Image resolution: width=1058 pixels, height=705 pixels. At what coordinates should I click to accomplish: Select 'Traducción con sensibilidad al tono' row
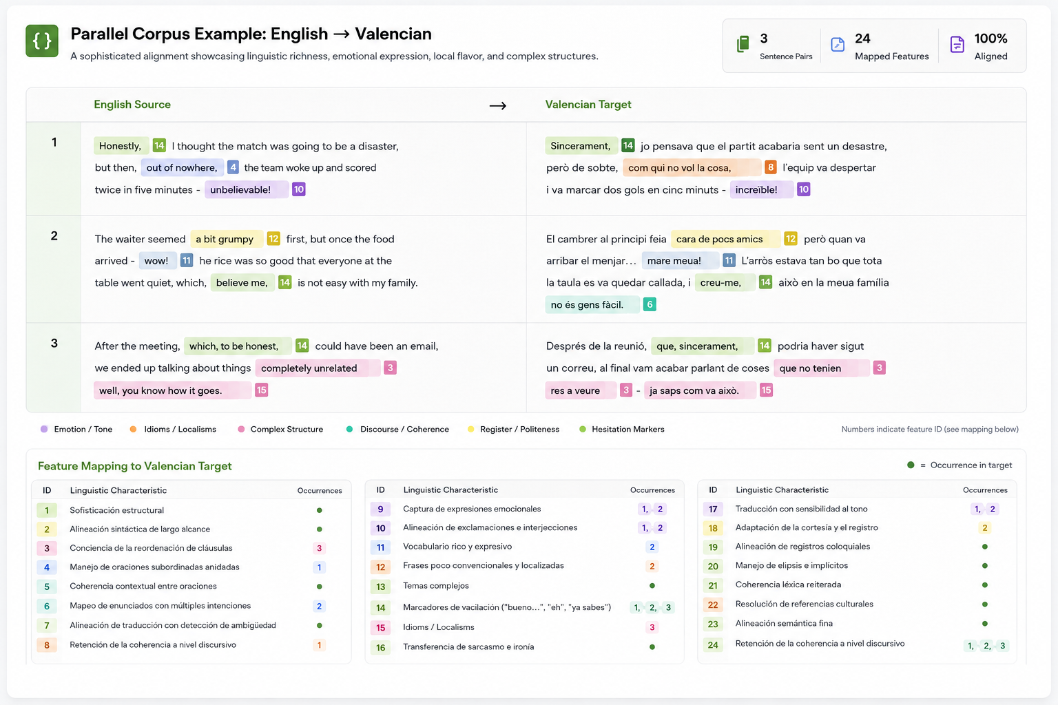(x=857, y=509)
